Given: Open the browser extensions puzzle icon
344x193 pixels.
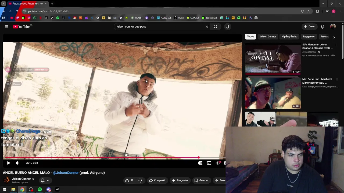Looking at the screenshot, I should 317,11.
